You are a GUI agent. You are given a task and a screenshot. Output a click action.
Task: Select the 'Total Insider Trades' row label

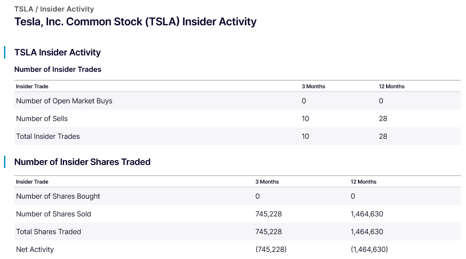[x=48, y=136]
